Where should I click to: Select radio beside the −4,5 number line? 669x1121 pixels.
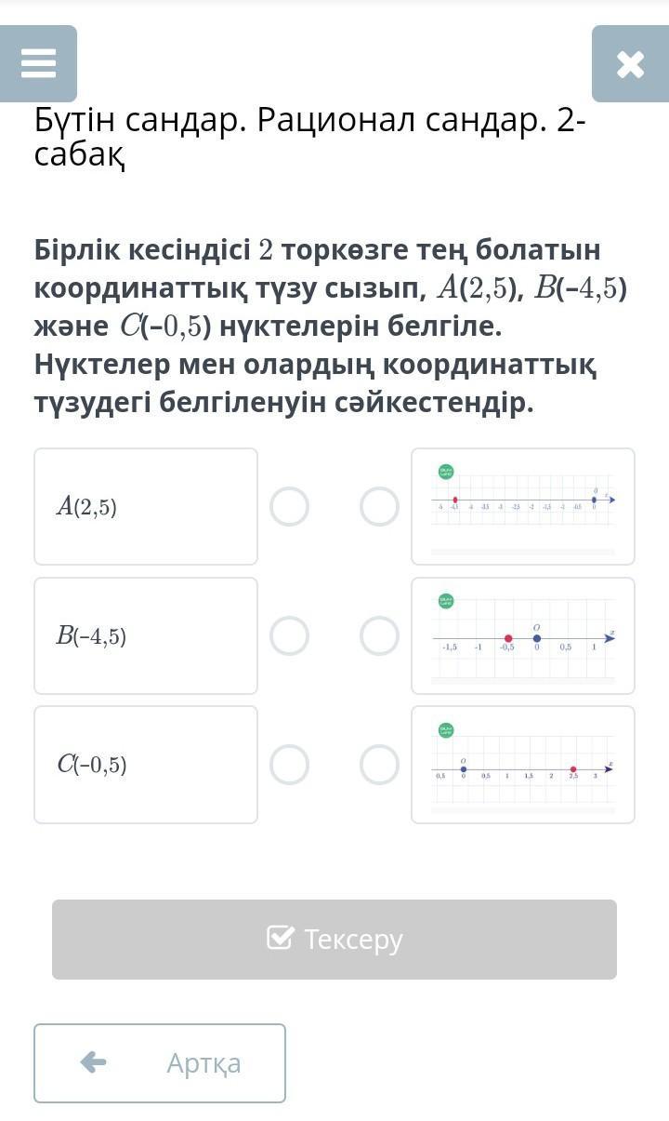point(379,507)
